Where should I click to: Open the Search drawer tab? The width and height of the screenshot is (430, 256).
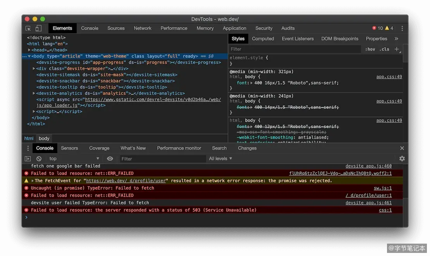click(x=219, y=148)
